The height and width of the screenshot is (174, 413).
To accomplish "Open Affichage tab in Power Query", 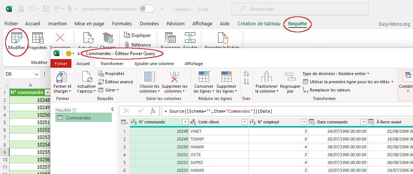I will point(194,64).
